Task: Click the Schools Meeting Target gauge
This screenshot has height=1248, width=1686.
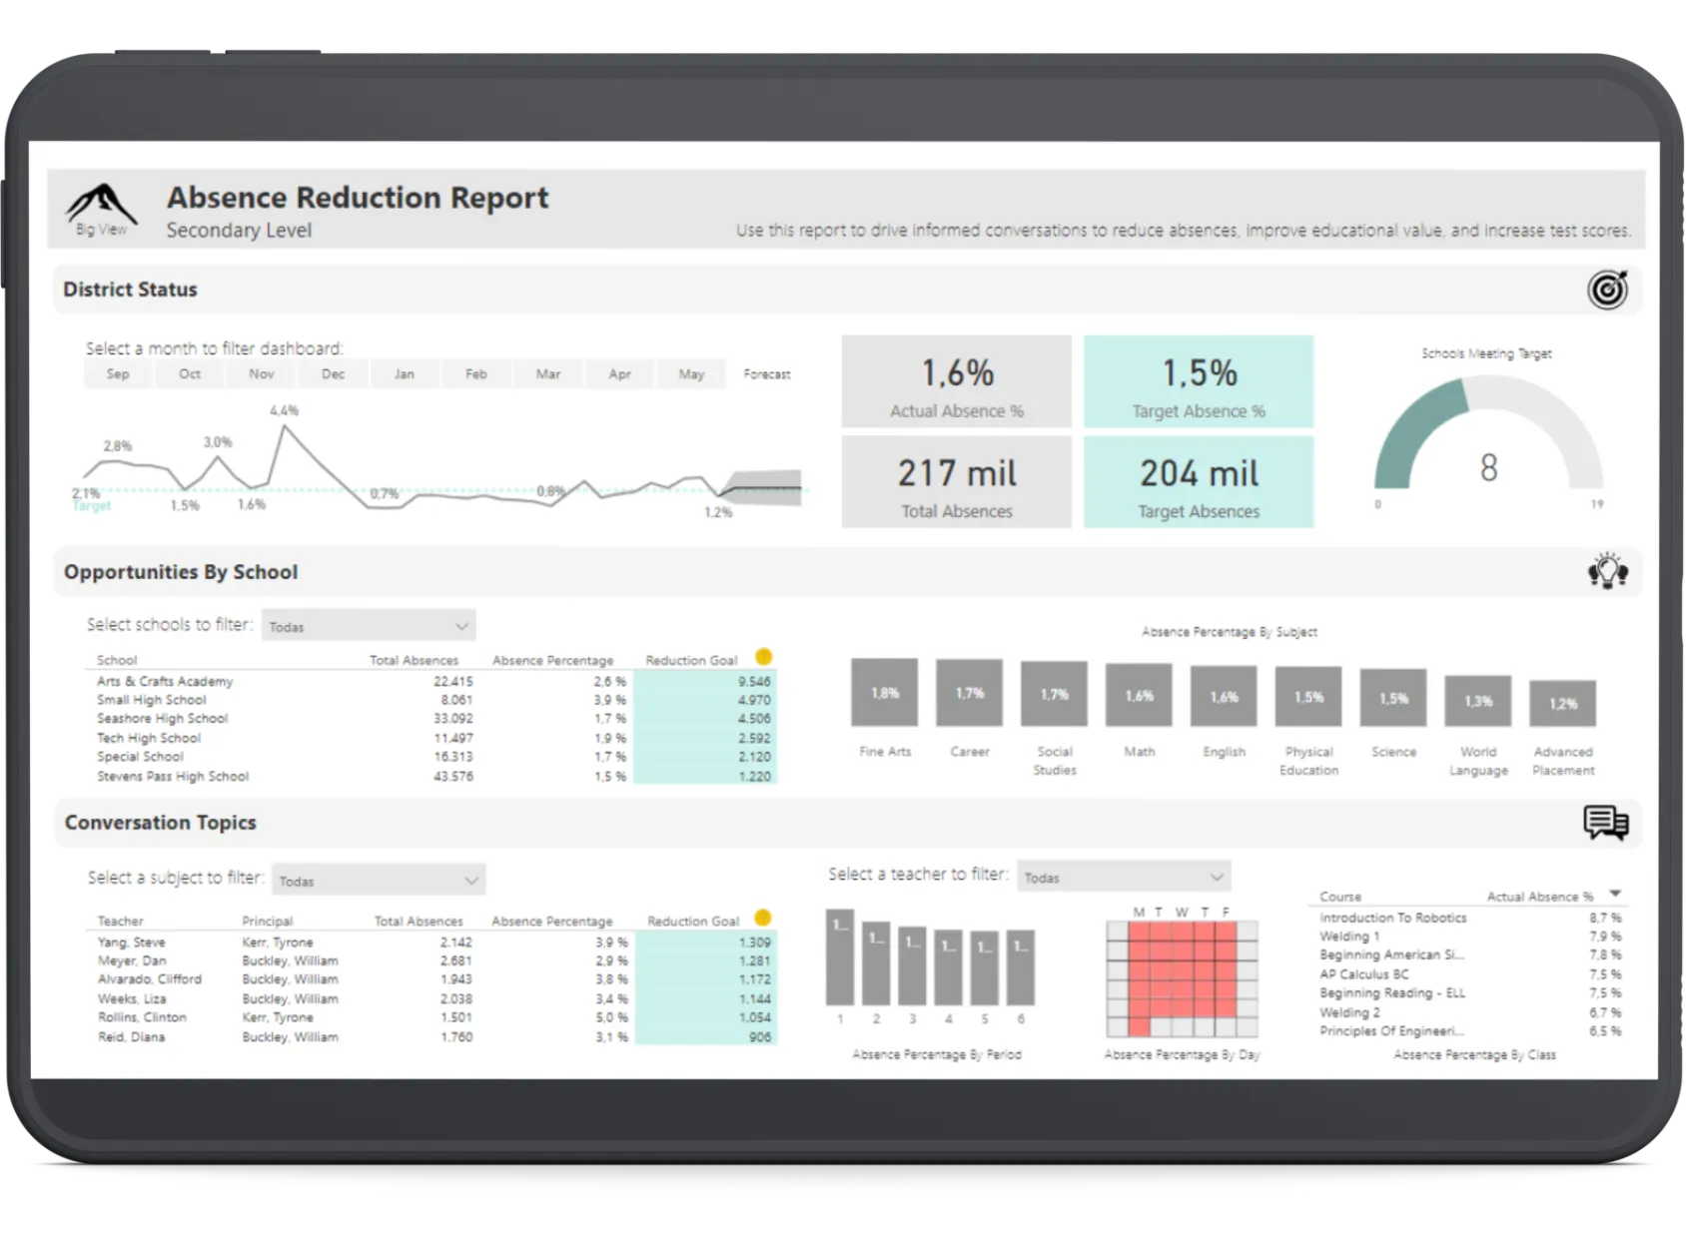Action: pos(1488,434)
